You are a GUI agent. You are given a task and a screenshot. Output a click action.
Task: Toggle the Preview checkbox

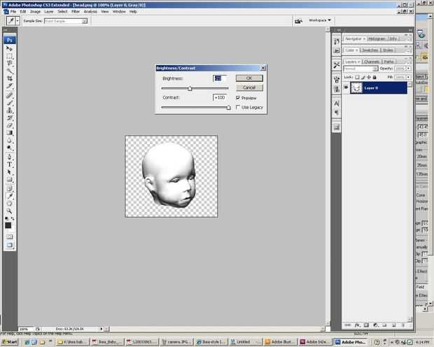238,98
